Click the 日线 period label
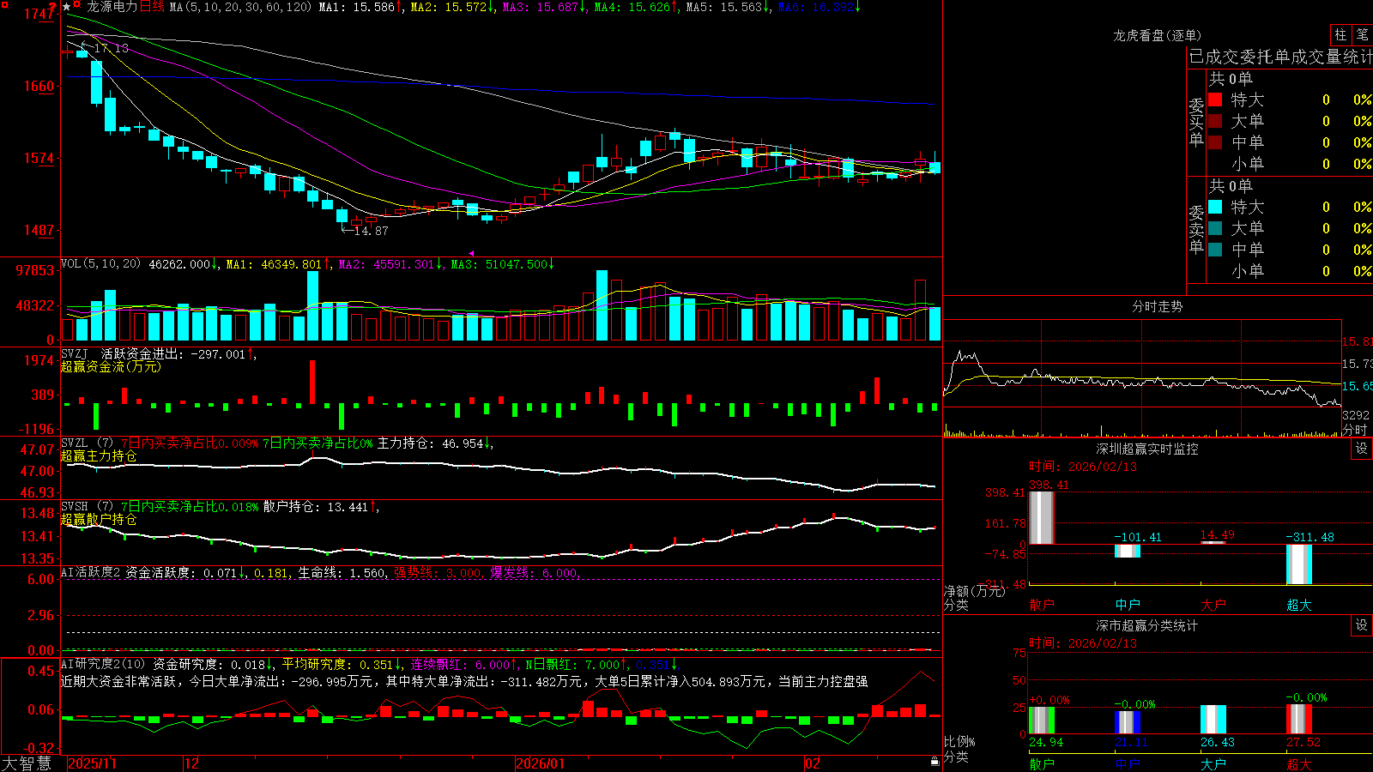 152,7
